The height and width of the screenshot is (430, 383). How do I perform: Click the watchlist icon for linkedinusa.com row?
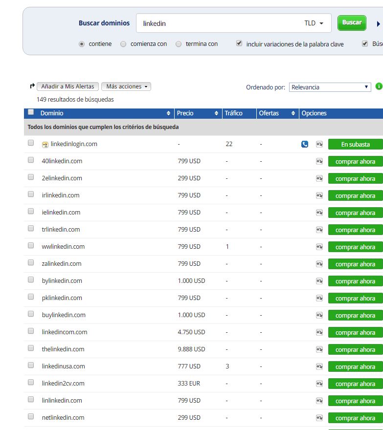(x=319, y=366)
